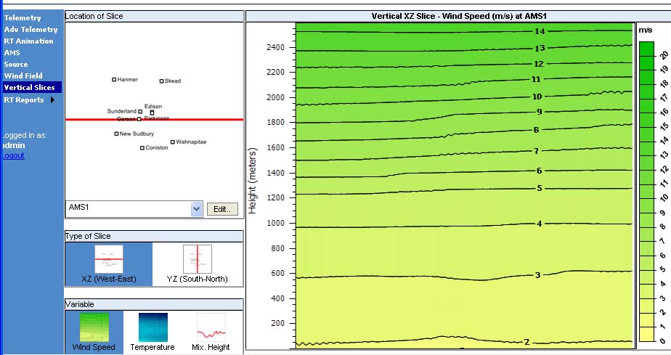Select the YZ (South-North) slice icon

(x=197, y=259)
